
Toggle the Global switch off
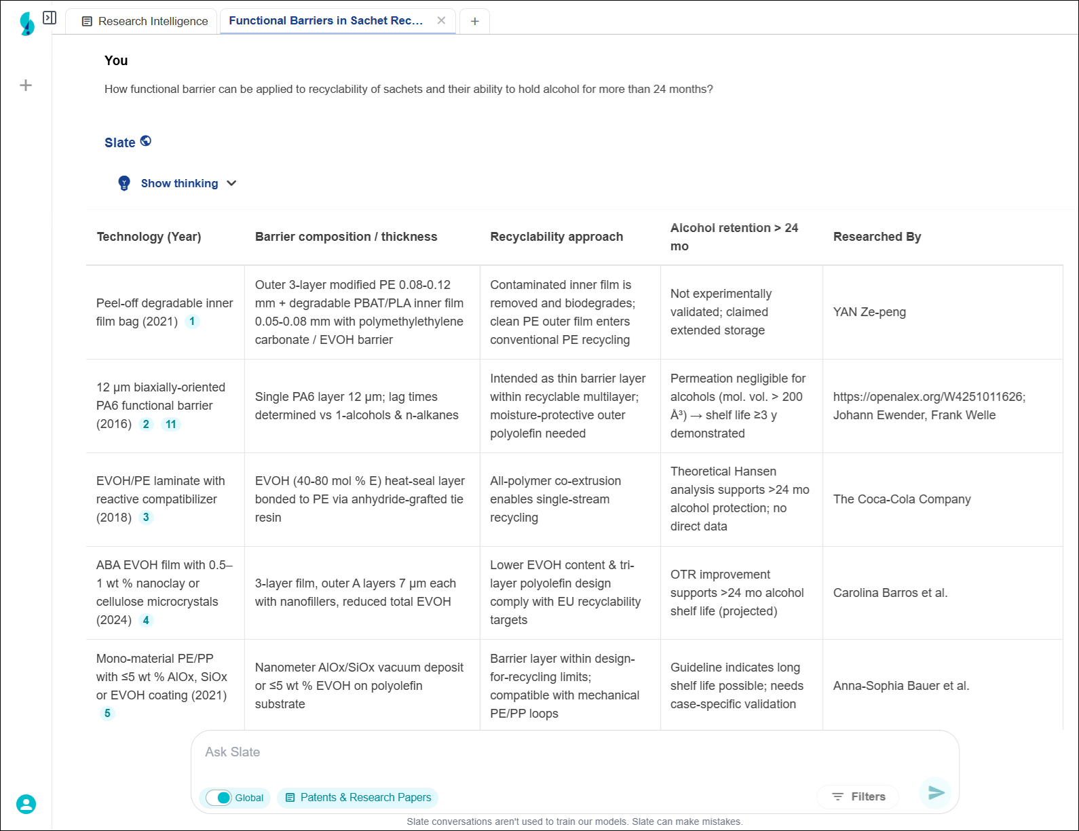point(219,798)
